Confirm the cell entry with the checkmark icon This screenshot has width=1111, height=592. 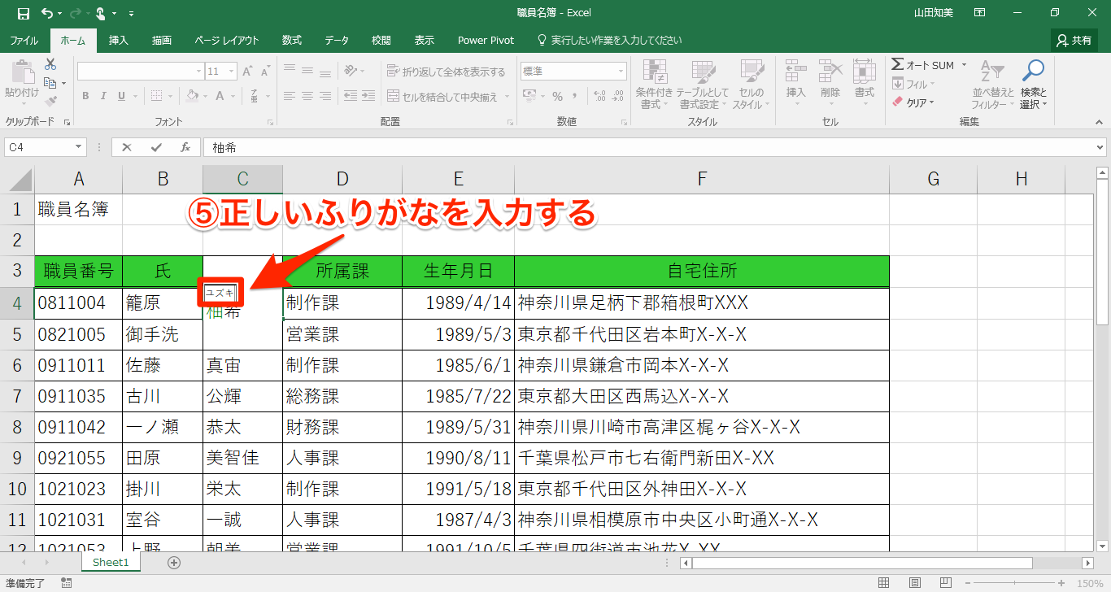coord(156,147)
